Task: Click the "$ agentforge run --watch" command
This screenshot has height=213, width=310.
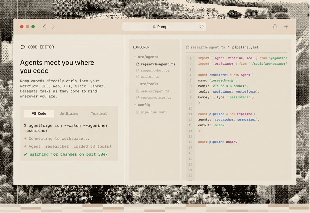Action: click(x=66, y=128)
